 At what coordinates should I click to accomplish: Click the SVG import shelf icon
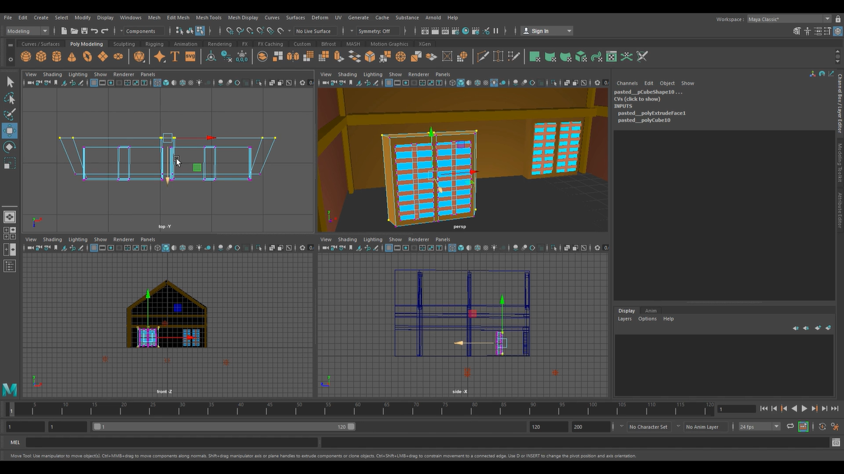190,57
